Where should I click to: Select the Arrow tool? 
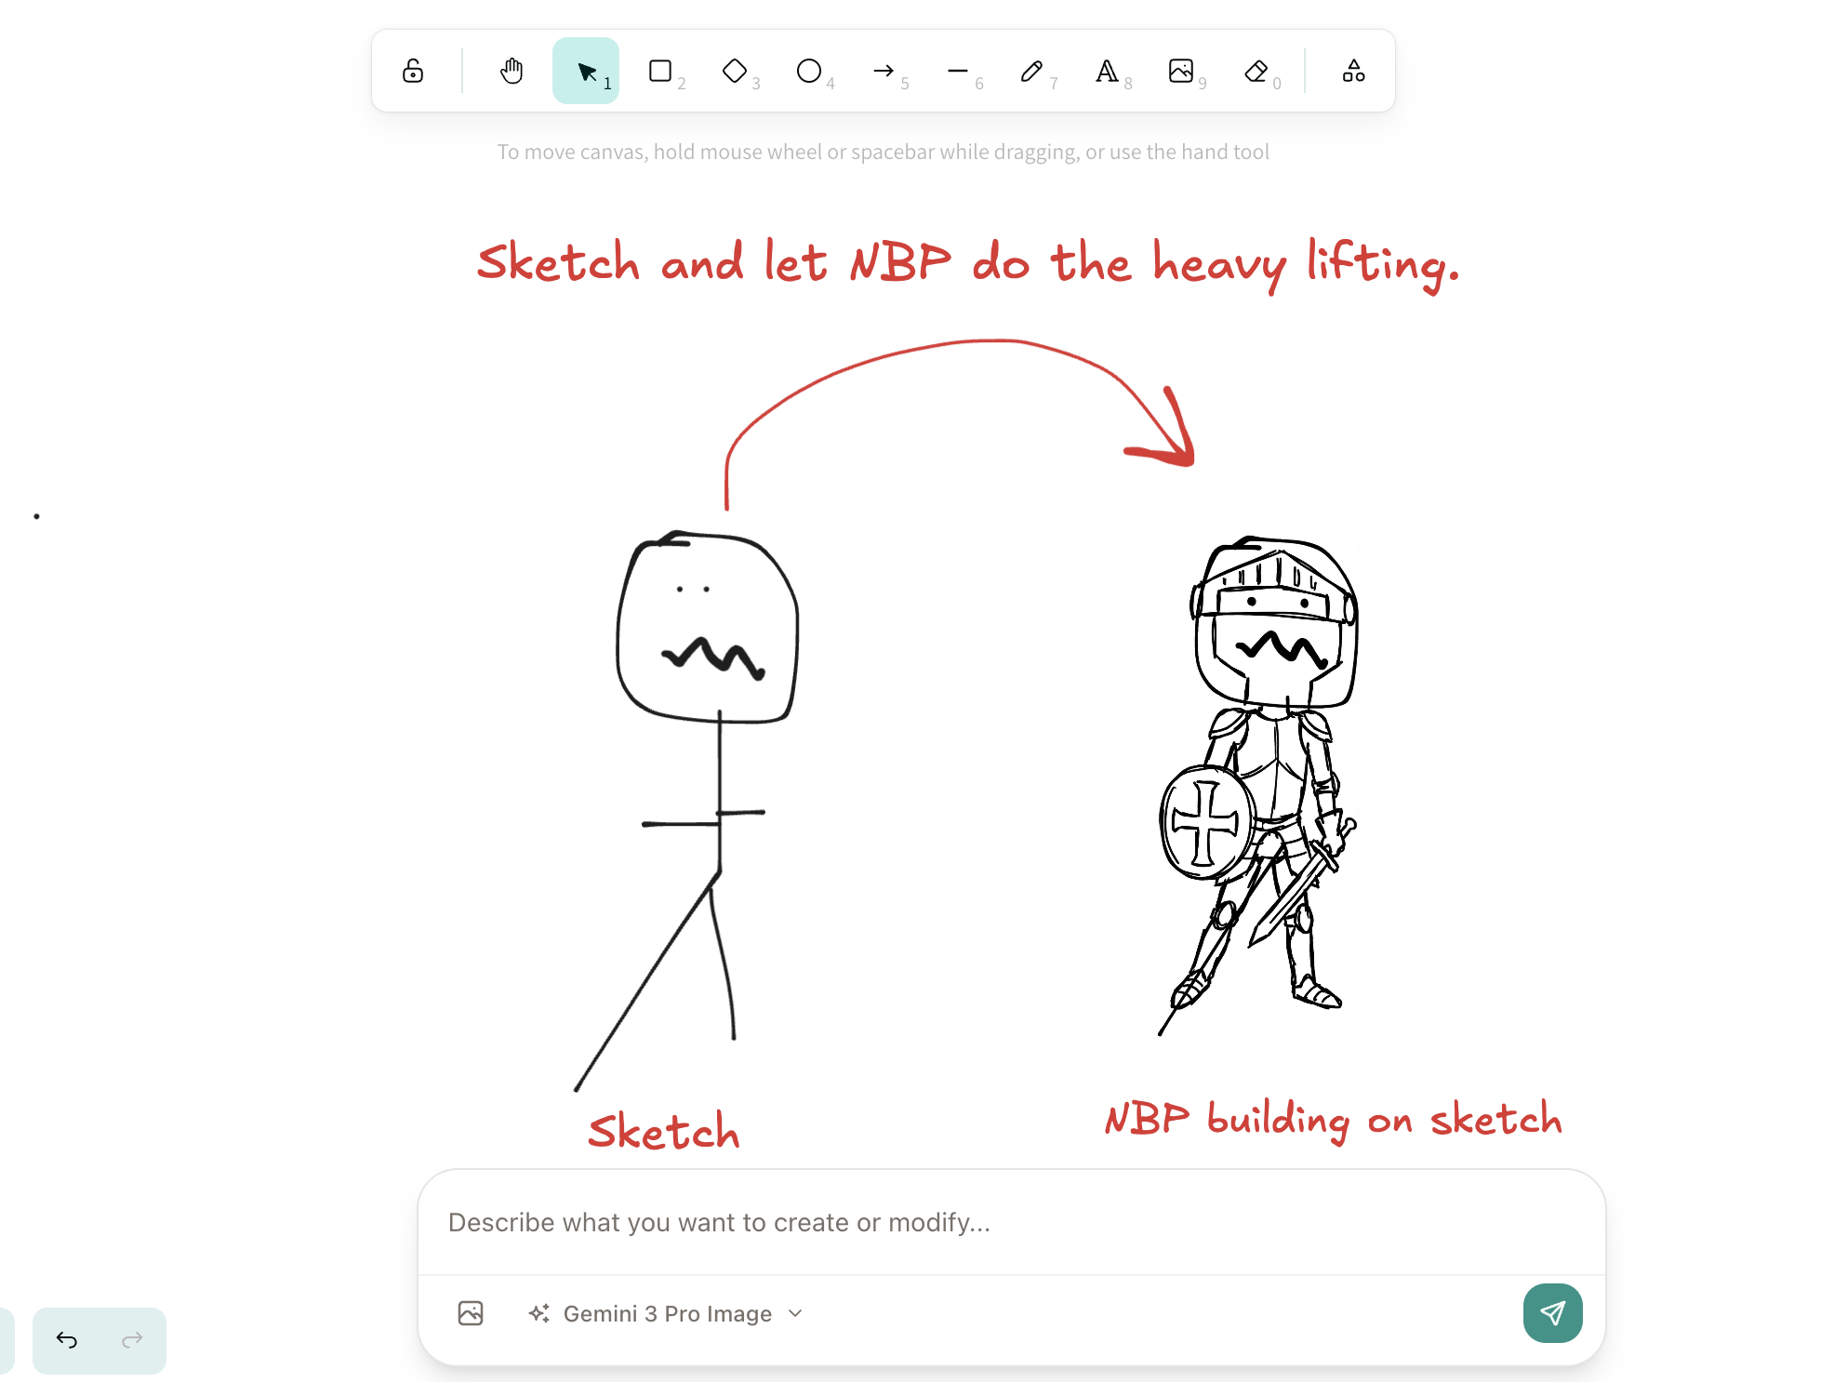click(x=884, y=71)
